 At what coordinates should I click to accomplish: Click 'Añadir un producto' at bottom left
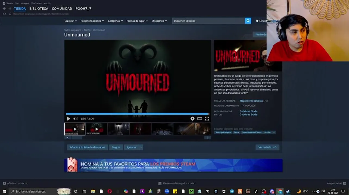pos(15,183)
